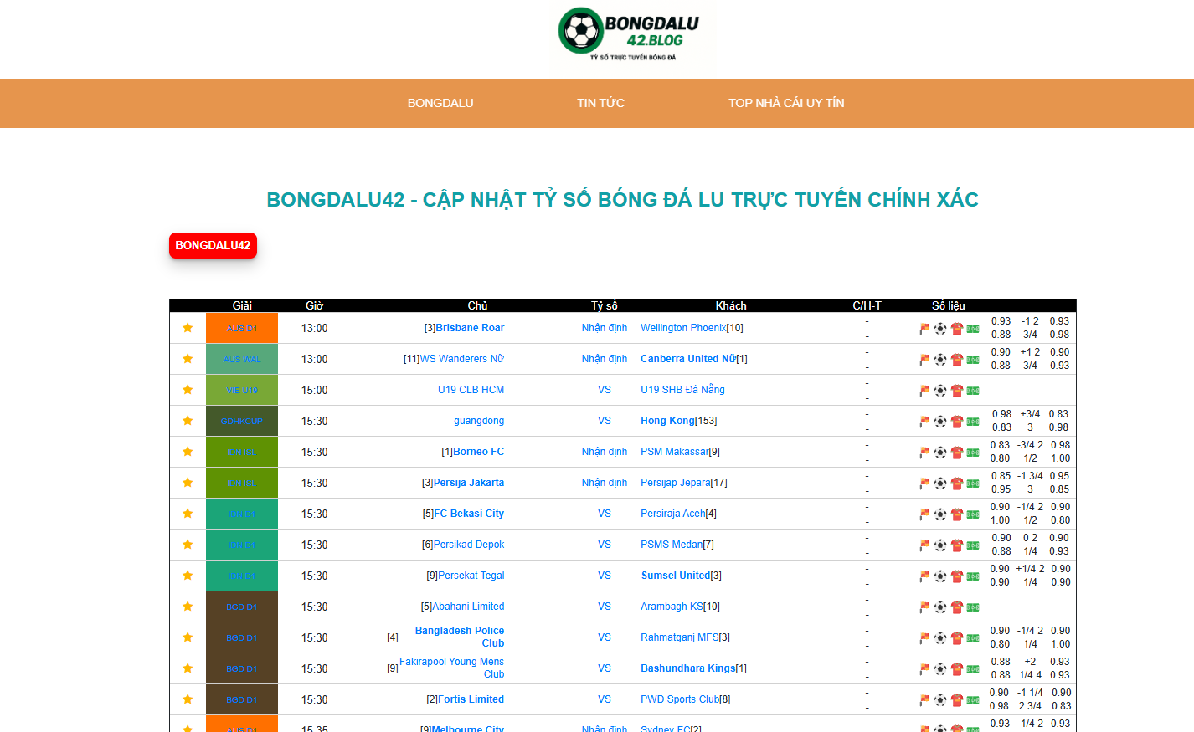Viewport: 1194px width, 732px height.
Task: Select green pitch icon in guangdong row
Action: click(x=973, y=422)
